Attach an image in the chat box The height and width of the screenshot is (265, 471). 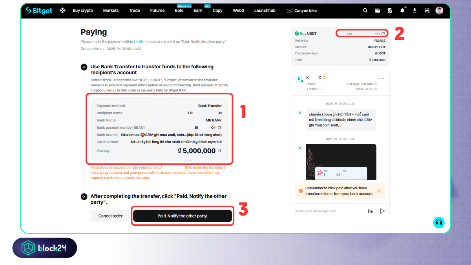371,211
